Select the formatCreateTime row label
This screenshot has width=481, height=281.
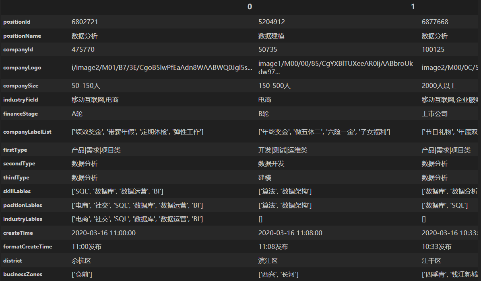(x=28, y=247)
